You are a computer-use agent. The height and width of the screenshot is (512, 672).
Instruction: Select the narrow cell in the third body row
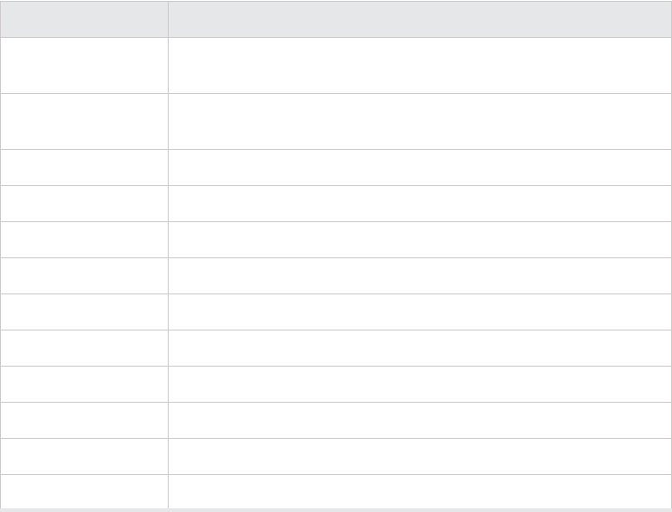pos(85,167)
